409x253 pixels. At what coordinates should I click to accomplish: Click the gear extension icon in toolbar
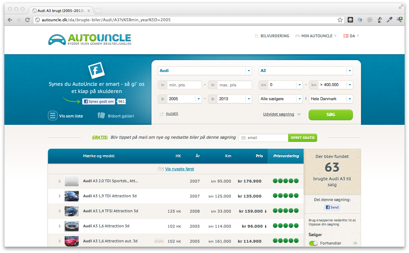(x=370, y=20)
